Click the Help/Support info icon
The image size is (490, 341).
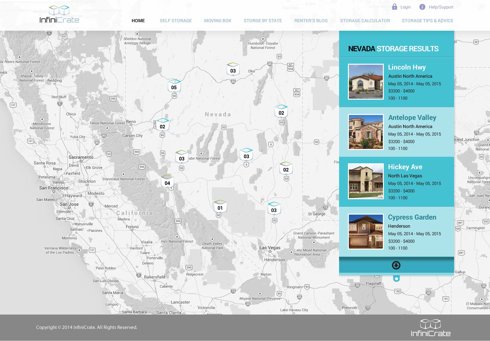[422, 7]
